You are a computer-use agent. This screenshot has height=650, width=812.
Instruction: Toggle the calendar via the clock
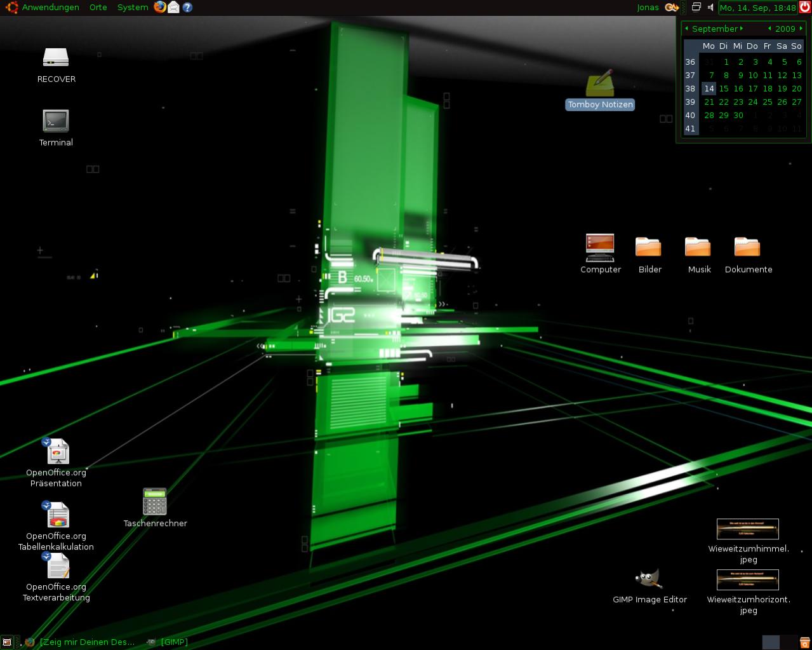(757, 8)
